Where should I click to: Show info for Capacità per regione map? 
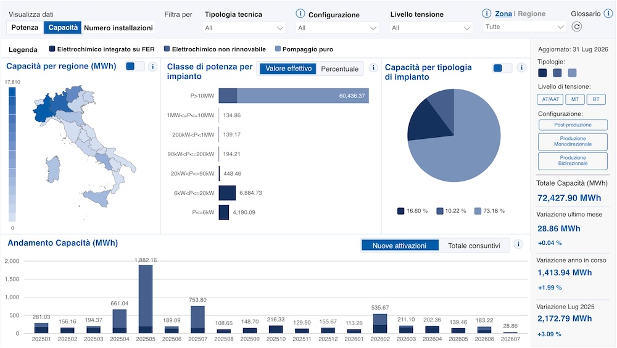point(152,67)
